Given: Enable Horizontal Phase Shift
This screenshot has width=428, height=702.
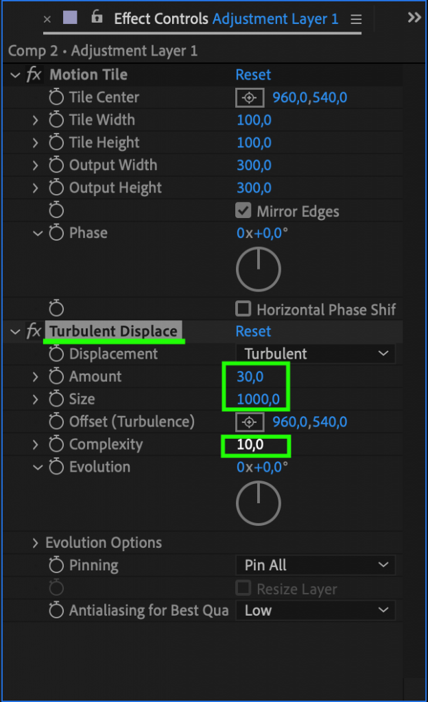Looking at the screenshot, I should pos(243,309).
